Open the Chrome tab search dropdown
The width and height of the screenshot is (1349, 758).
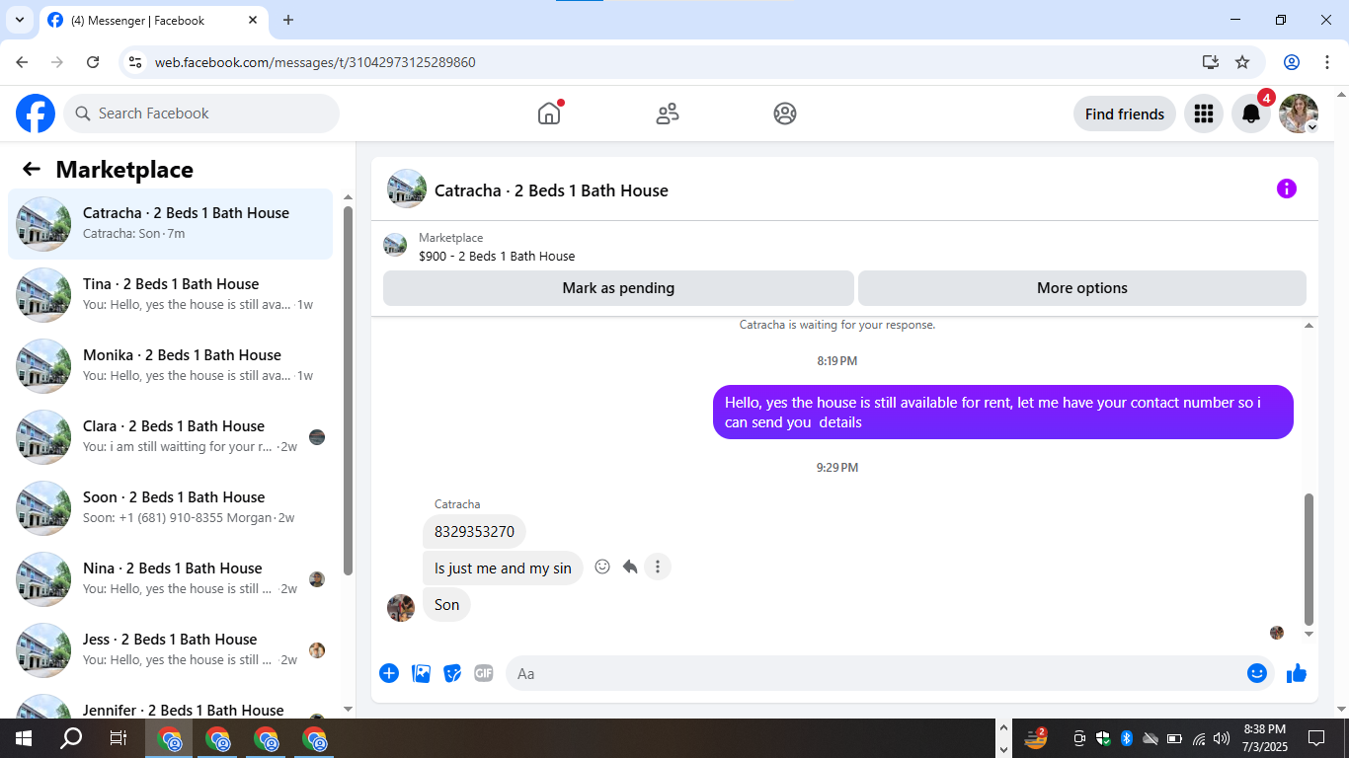[19, 20]
